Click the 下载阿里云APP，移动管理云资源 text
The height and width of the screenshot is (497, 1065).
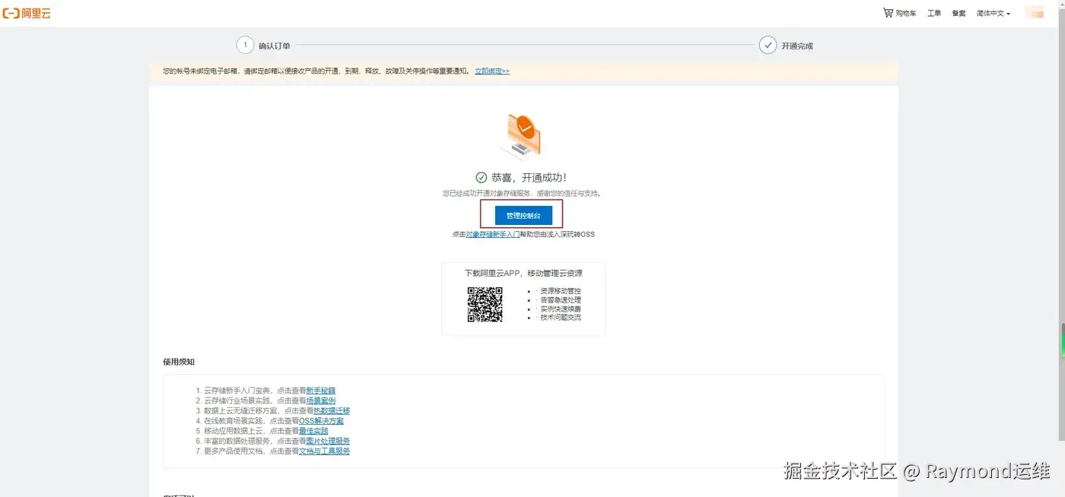coord(523,273)
